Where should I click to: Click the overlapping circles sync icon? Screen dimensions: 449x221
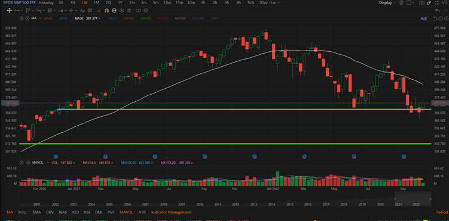coord(138,11)
